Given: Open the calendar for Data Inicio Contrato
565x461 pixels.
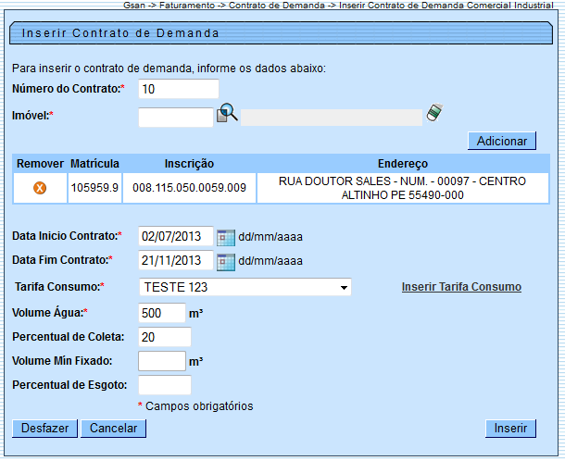Looking at the screenshot, I should [x=225, y=237].
